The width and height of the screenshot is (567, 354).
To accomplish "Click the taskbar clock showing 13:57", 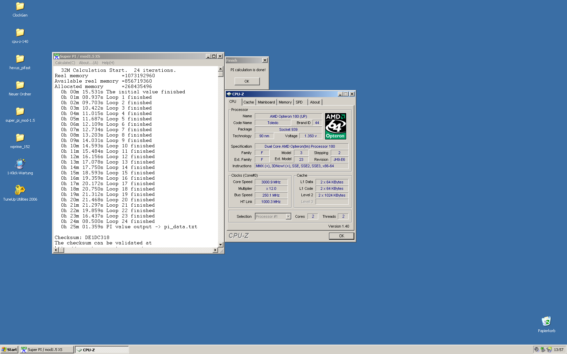I will tap(559, 350).
